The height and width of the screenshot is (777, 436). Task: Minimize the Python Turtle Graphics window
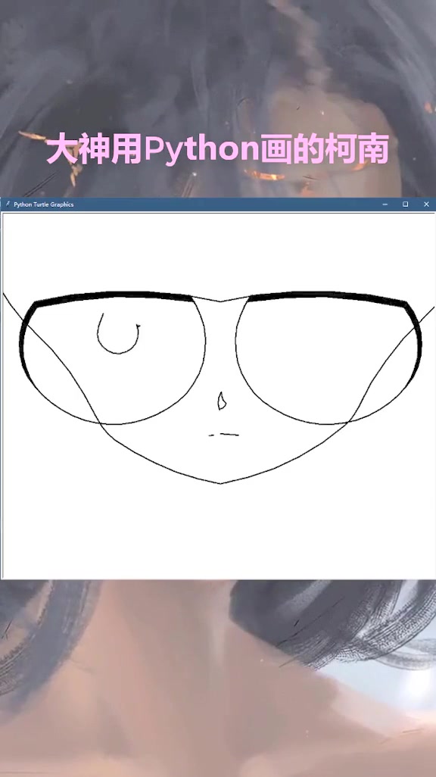tap(385, 204)
